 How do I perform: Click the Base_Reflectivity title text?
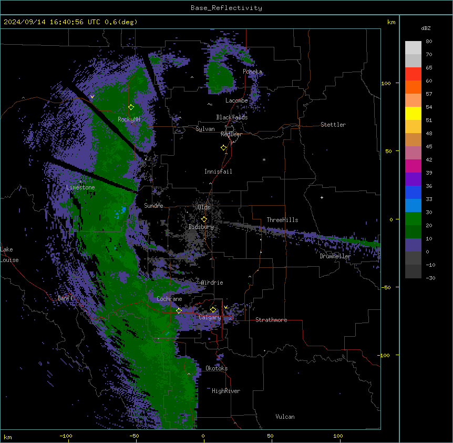coord(226,8)
